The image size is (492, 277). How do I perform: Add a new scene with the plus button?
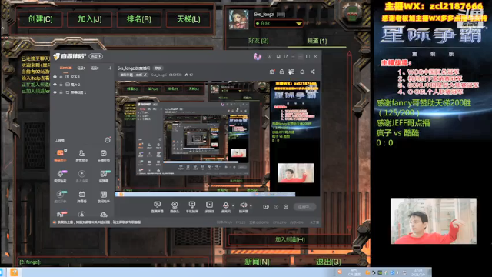110,68
